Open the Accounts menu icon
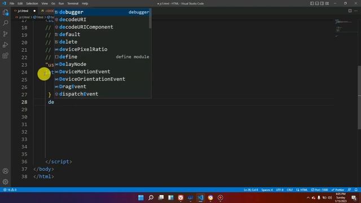 point(5,171)
